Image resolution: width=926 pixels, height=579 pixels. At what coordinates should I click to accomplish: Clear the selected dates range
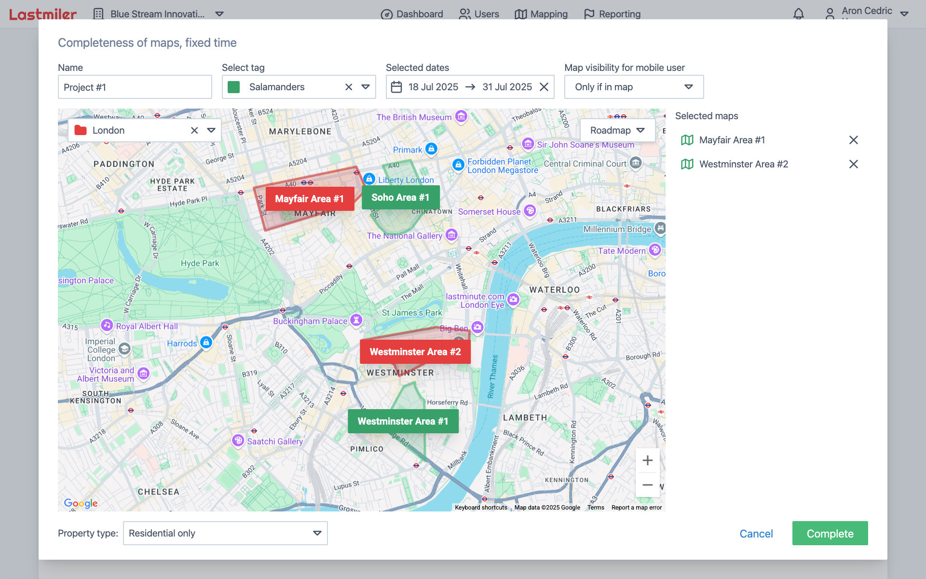coord(544,87)
